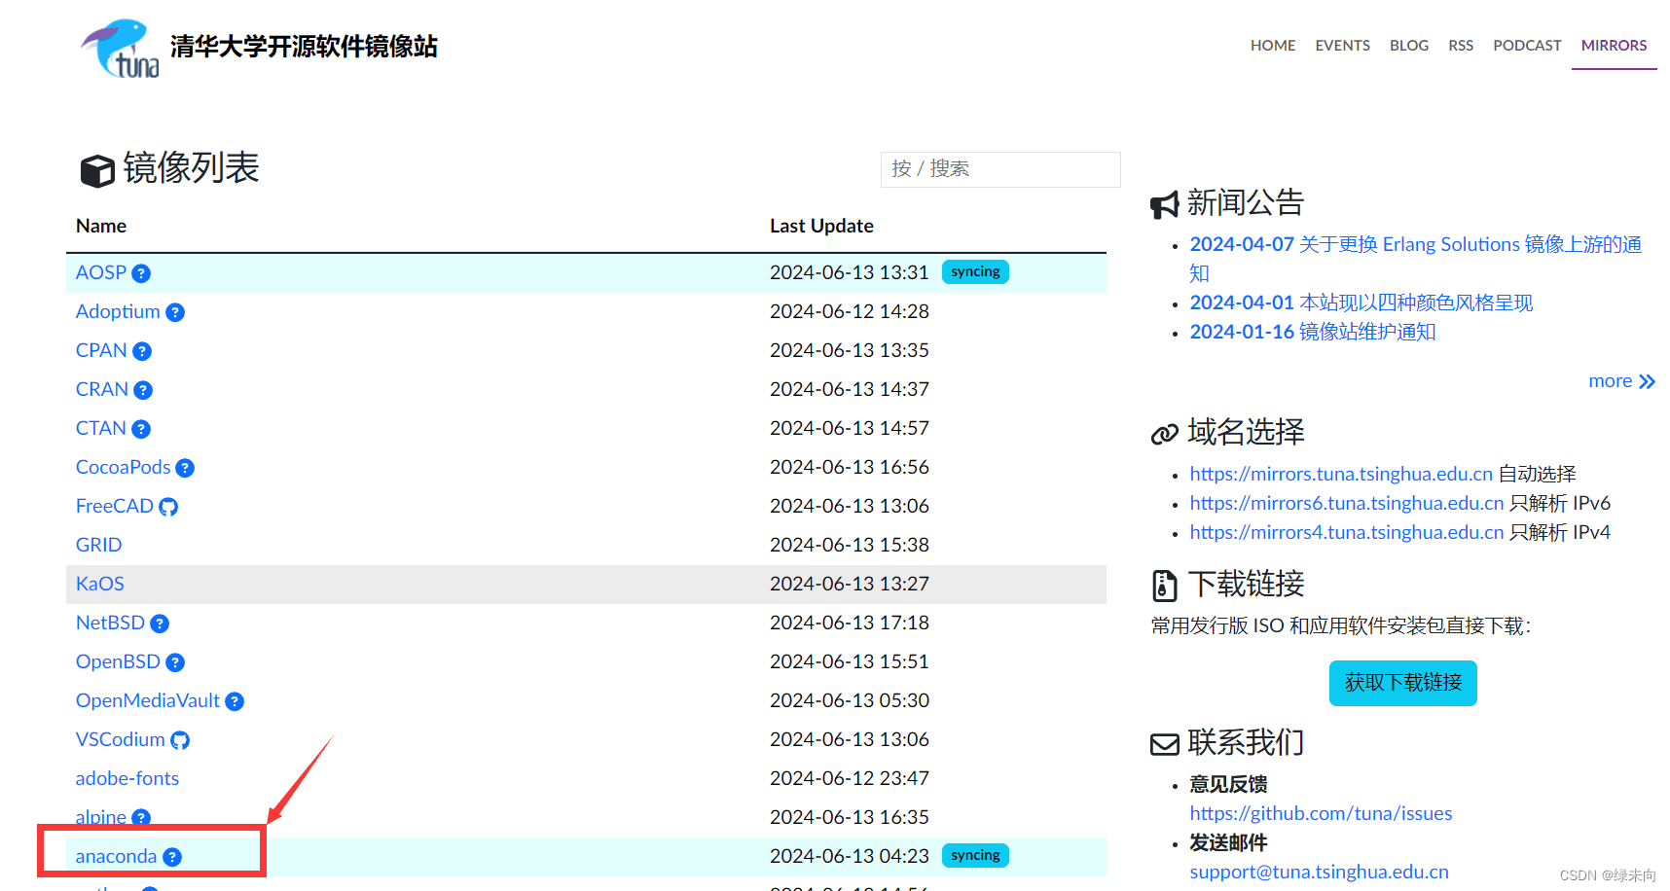The height and width of the screenshot is (891, 1670).
Task: Click the 2024-06-12 23:47 timestamp for adobe-fonts
Action: click(850, 778)
